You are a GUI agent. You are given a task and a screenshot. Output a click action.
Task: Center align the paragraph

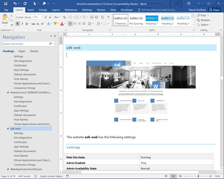coord(75,24)
